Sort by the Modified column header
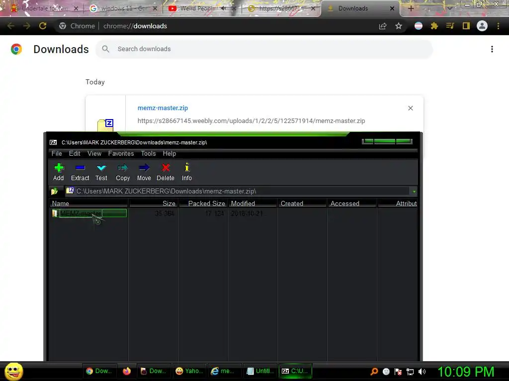 click(253, 203)
